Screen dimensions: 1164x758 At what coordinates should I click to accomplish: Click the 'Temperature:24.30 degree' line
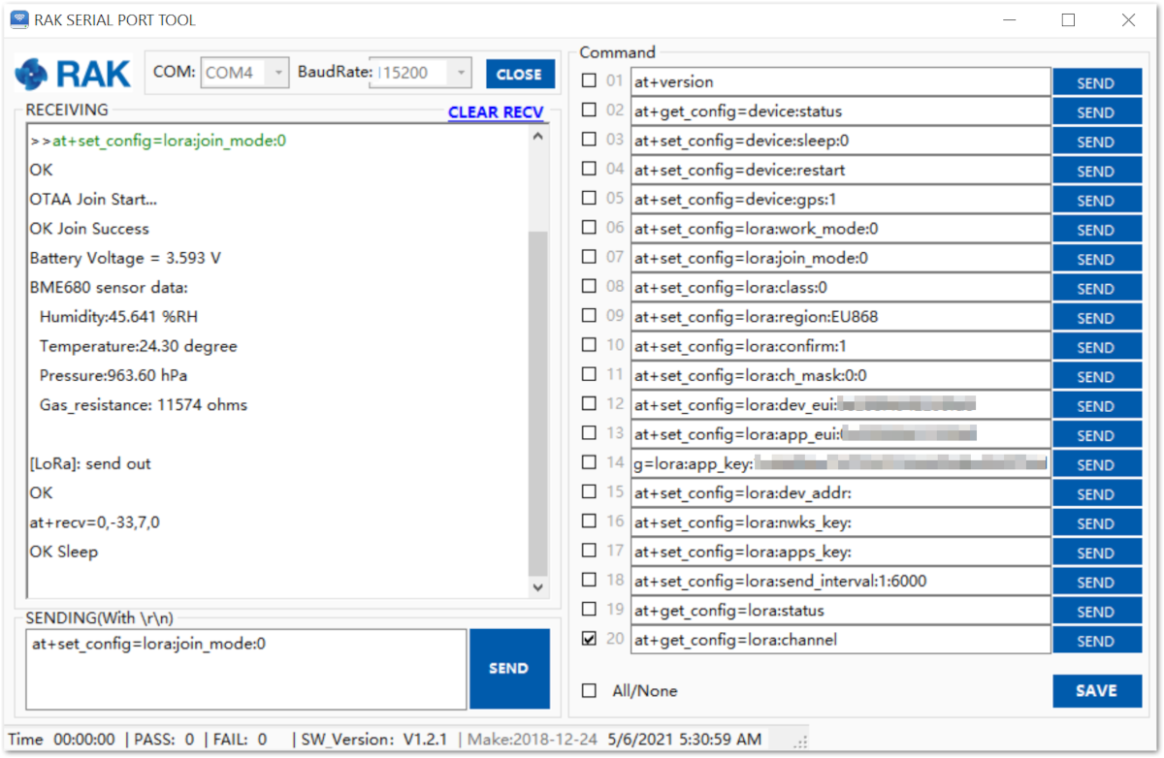click(138, 346)
